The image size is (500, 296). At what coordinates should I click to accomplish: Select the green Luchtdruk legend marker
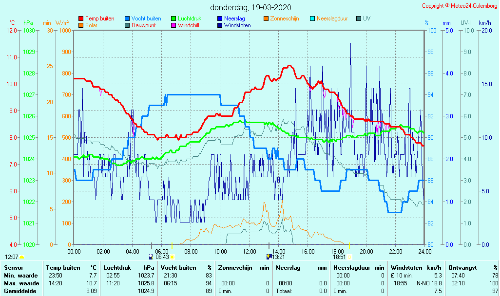pyautogui.click(x=173, y=19)
